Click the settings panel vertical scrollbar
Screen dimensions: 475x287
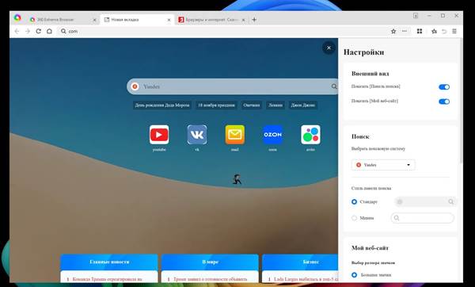pos(461,101)
